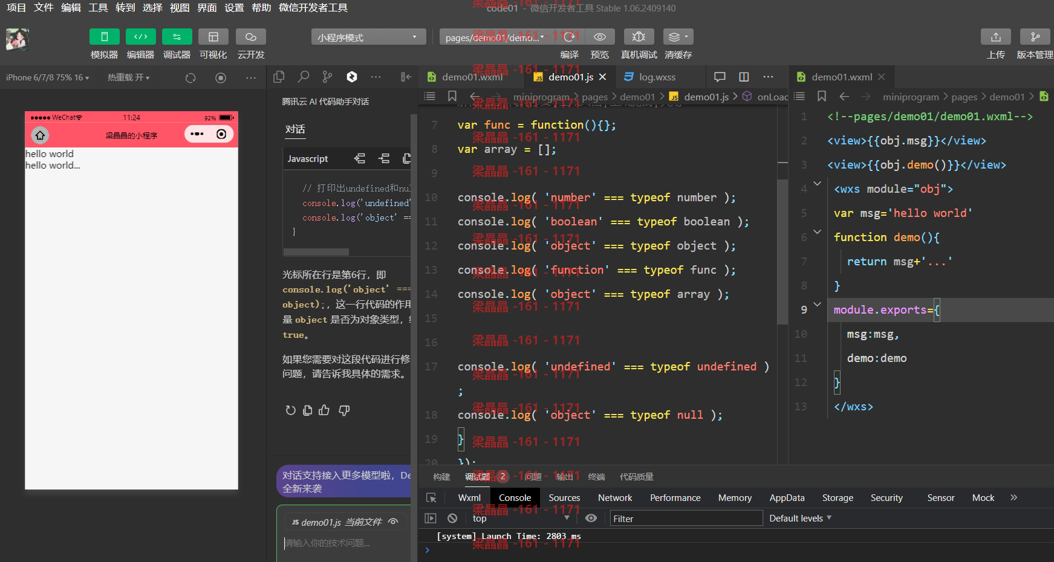Viewport: 1054px width, 562px height.
Task: Collapse the module.exports fold arrow
Action: (x=817, y=304)
